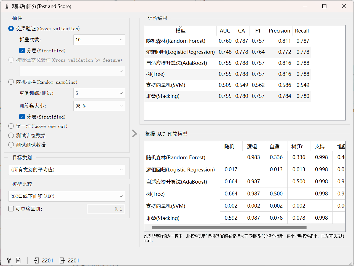Select the 随机森林(Random Forest) row in results
The image size is (354, 266).
pyautogui.click(x=228, y=41)
